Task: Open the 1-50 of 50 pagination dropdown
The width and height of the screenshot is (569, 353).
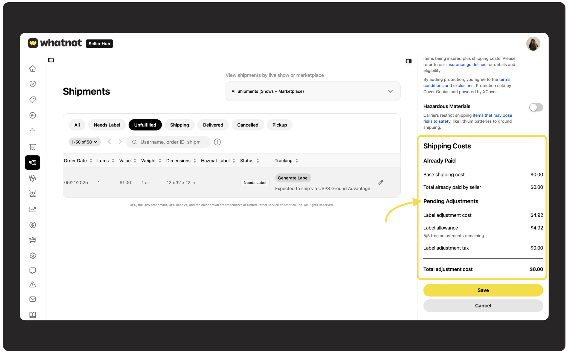Action: coord(84,142)
